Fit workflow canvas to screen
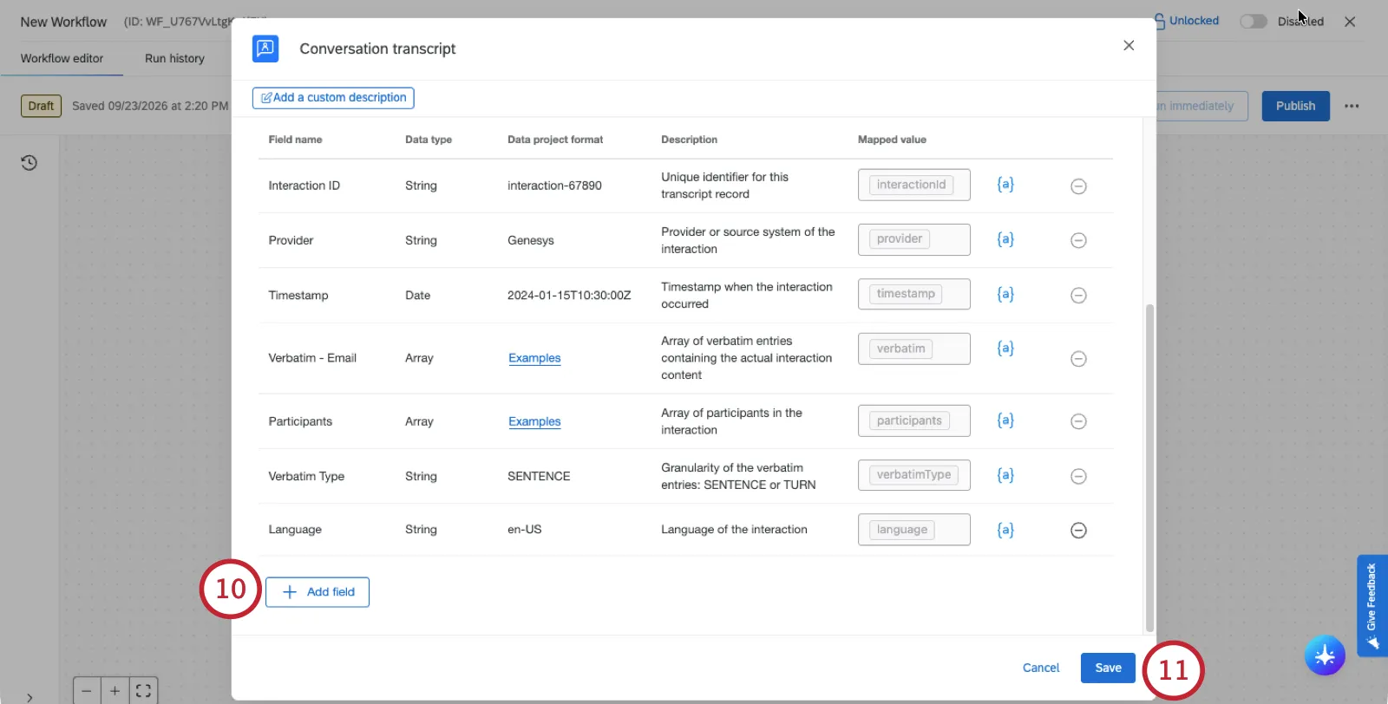This screenshot has height=704, width=1388. 143,691
